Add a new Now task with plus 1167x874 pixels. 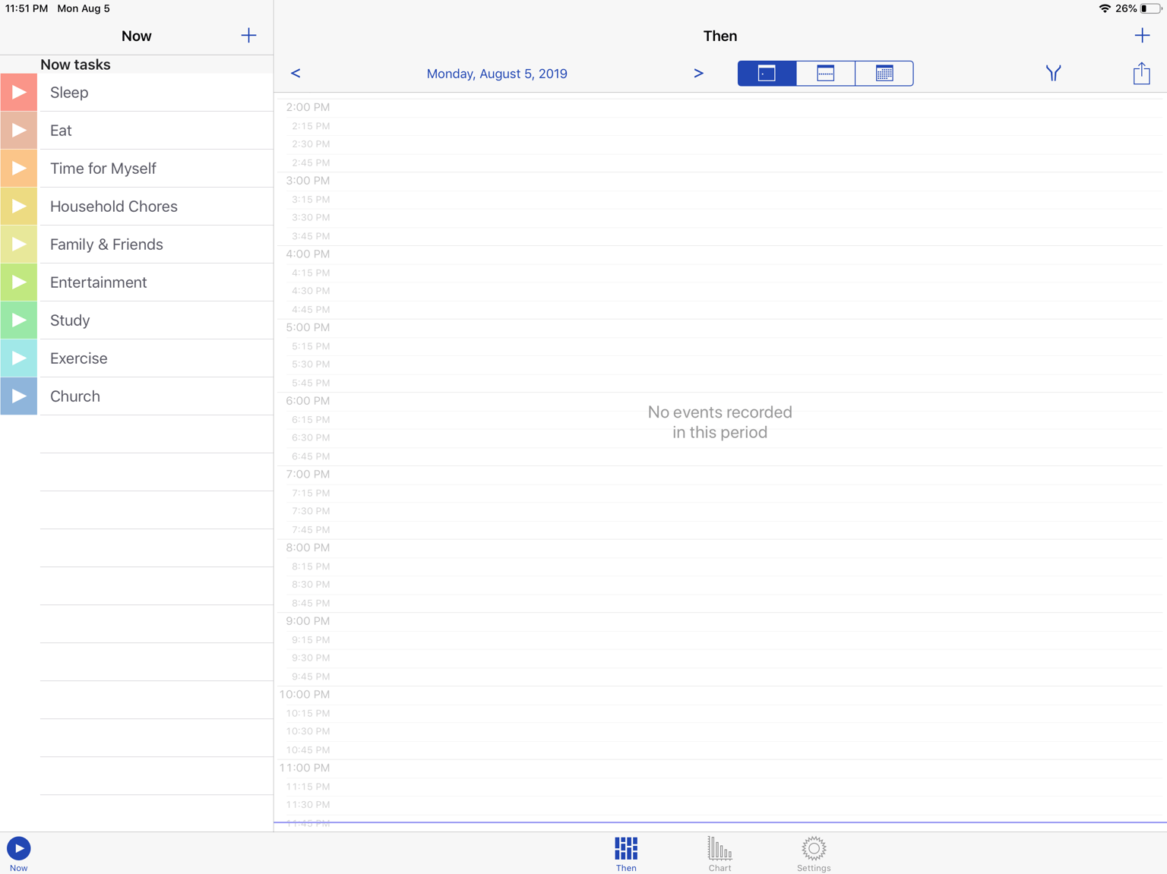click(248, 36)
